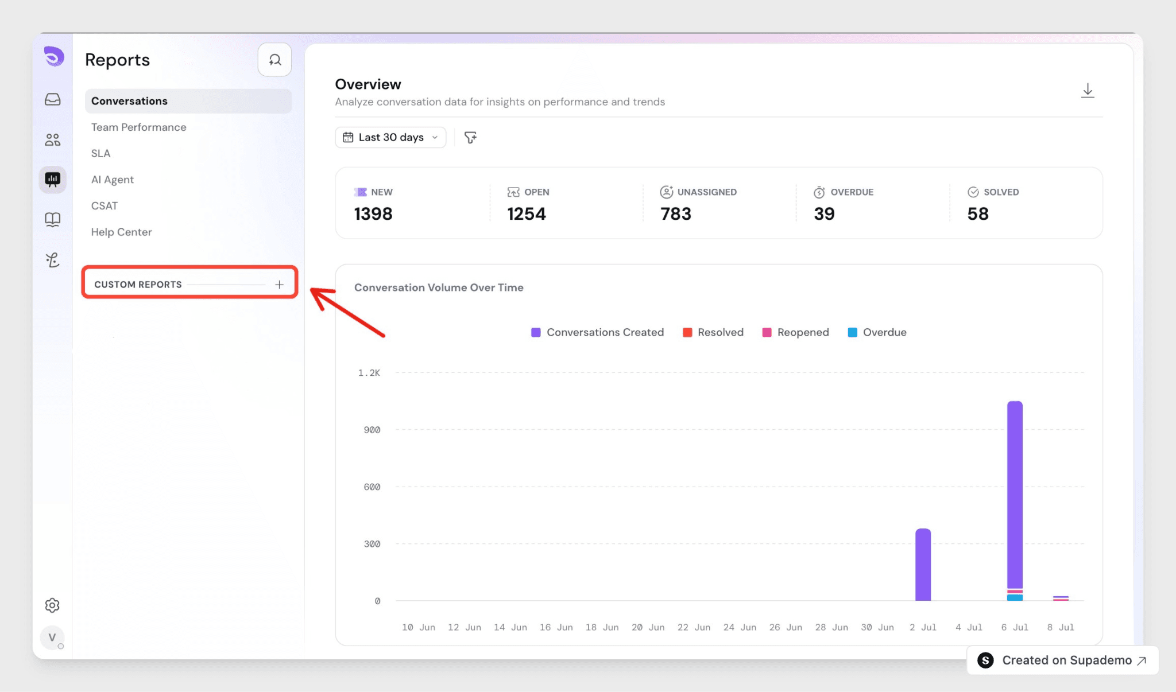Screen dimensions: 1176x692
Task: Click Created on Supademo link
Action: point(1063,660)
